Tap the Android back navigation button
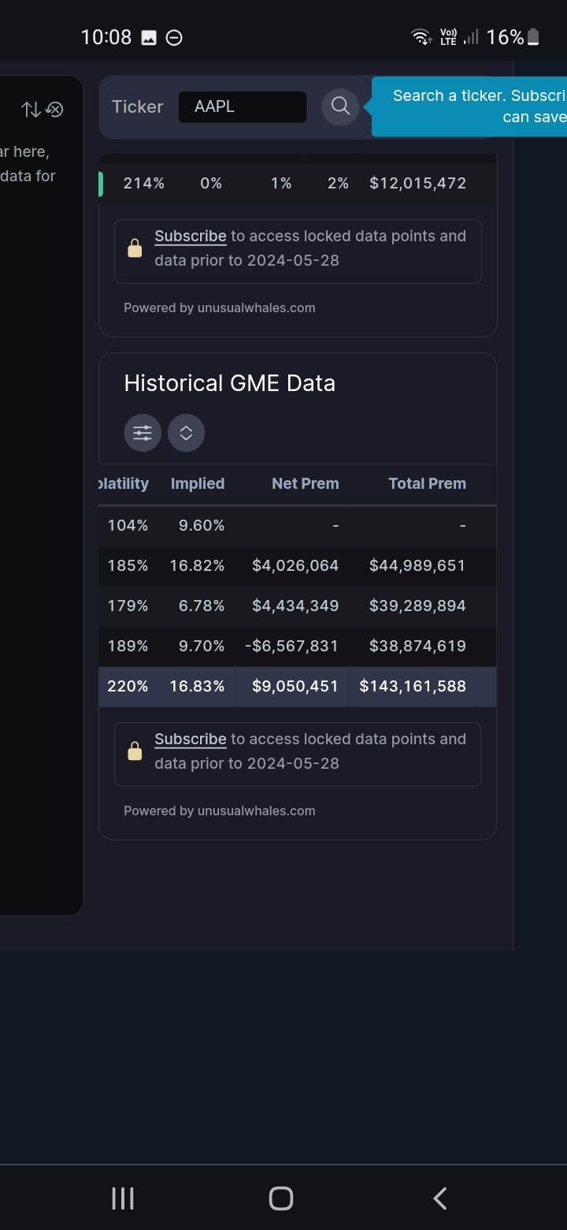567x1230 pixels. [440, 1198]
